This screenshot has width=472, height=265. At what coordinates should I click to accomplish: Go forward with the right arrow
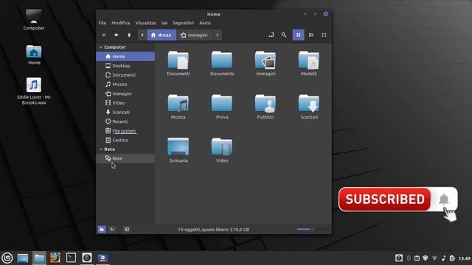tap(117, 35)
